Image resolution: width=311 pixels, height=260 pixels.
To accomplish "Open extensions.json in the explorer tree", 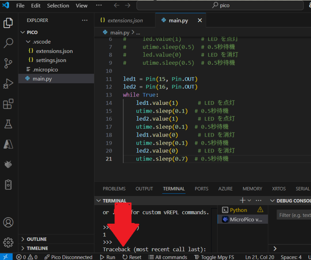I will [54, 51].
